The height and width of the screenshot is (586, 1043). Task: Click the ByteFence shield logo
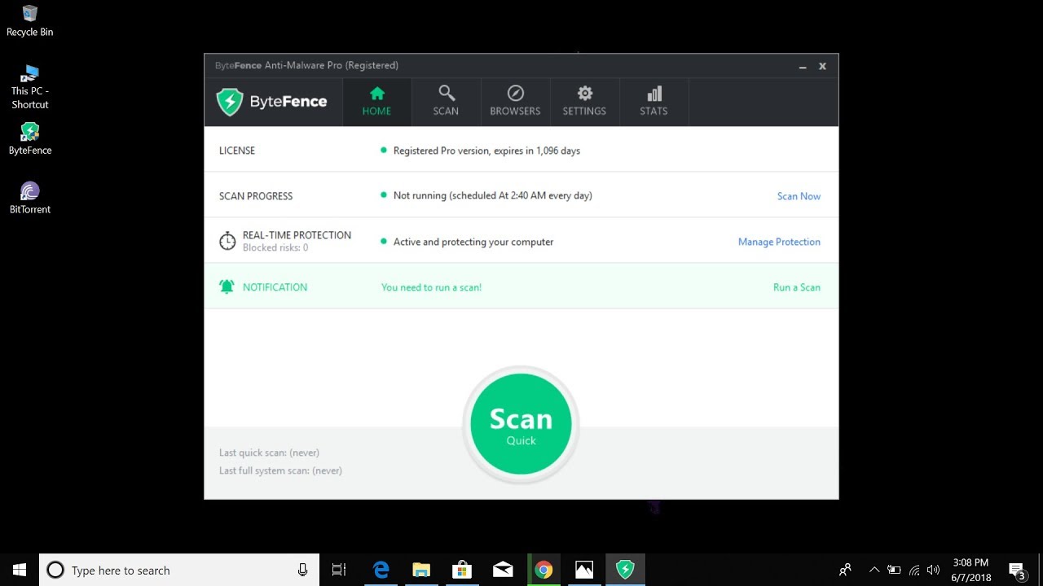click(230, 102)
